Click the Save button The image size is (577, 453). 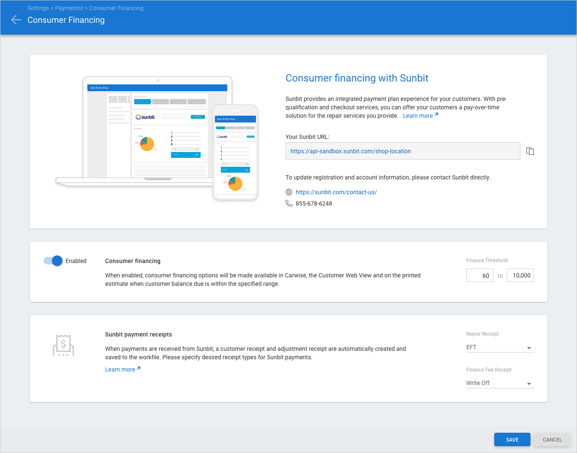pos(512,439)
